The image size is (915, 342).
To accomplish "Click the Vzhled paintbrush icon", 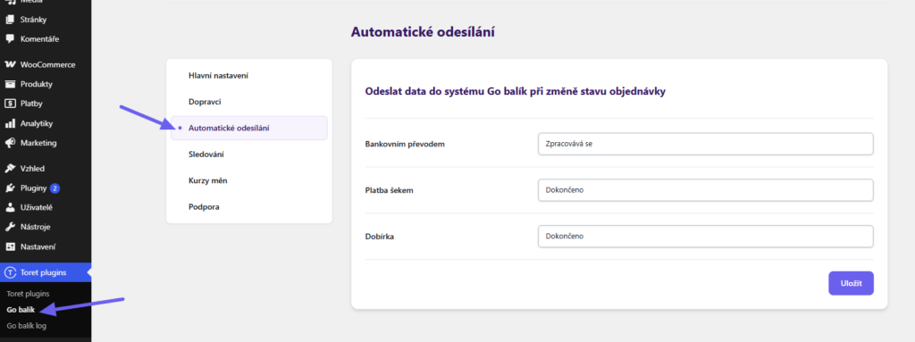I will [9, 169].
